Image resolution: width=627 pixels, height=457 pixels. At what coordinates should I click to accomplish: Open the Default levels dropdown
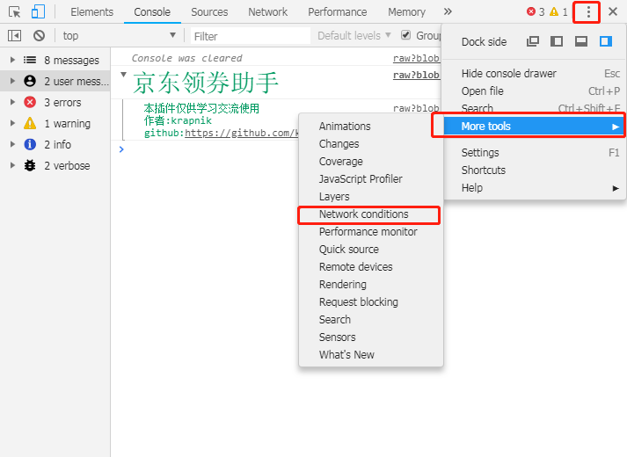354,36
